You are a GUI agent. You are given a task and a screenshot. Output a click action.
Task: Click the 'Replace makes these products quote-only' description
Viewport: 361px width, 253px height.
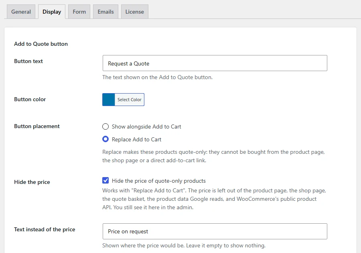214,156
